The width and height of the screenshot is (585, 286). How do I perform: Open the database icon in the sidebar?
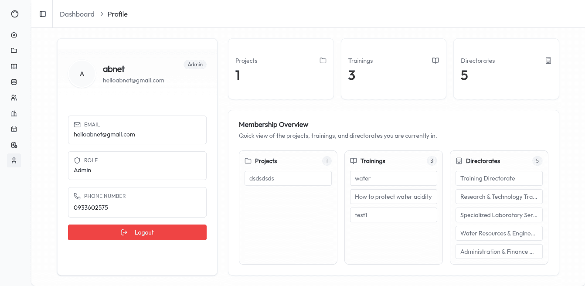[x=14, y=82]
